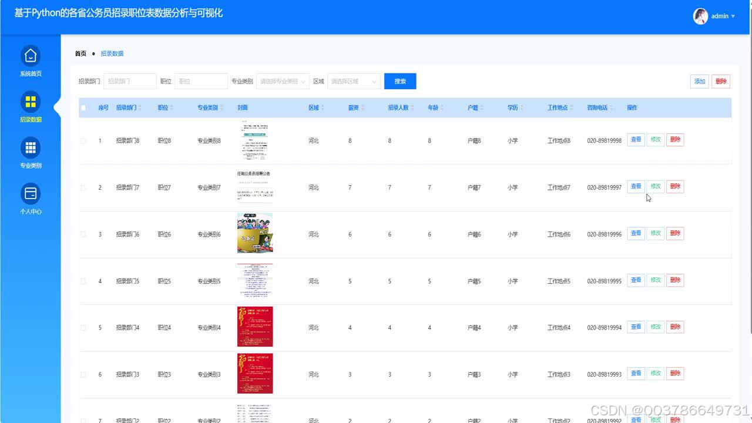Screen dimensions: 752x423
Task: Click the 专业类别6 cell
Action: tap(209, 234)
